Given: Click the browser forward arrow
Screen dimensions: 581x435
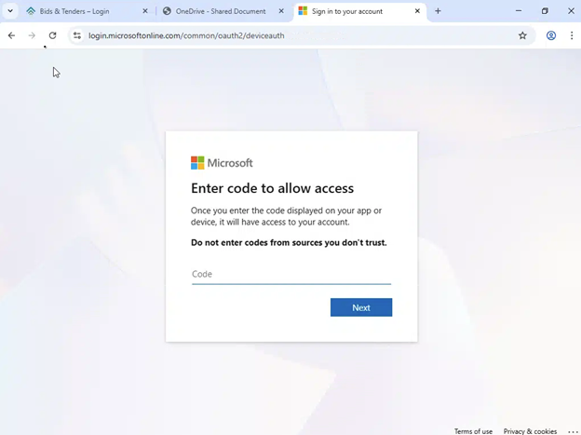Looking at the screenshot, I should point(32,35).
